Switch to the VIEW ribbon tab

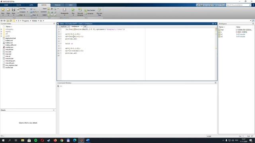tap(71, 5)
